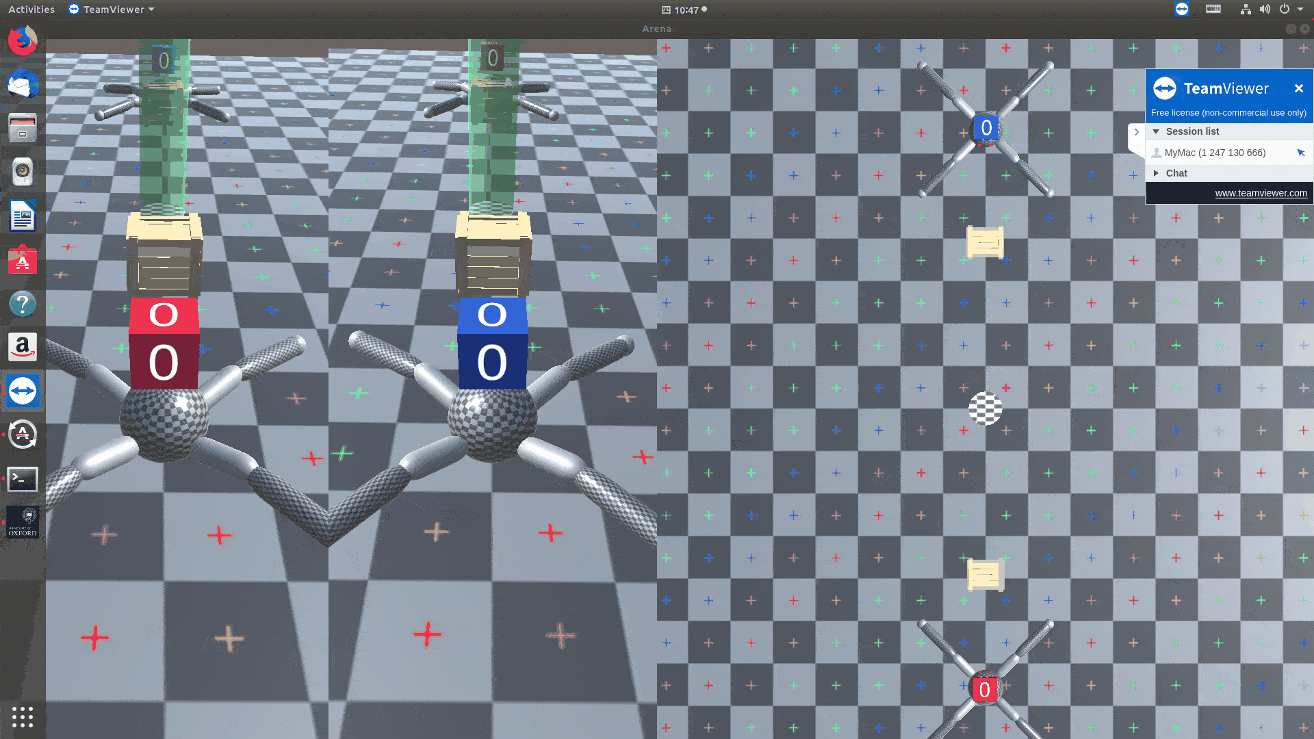Image resolution: width=1314 pixels, height=739 pixels.
Task: Open LibreOffice Writer from the dock
Action: coord(23,216)
